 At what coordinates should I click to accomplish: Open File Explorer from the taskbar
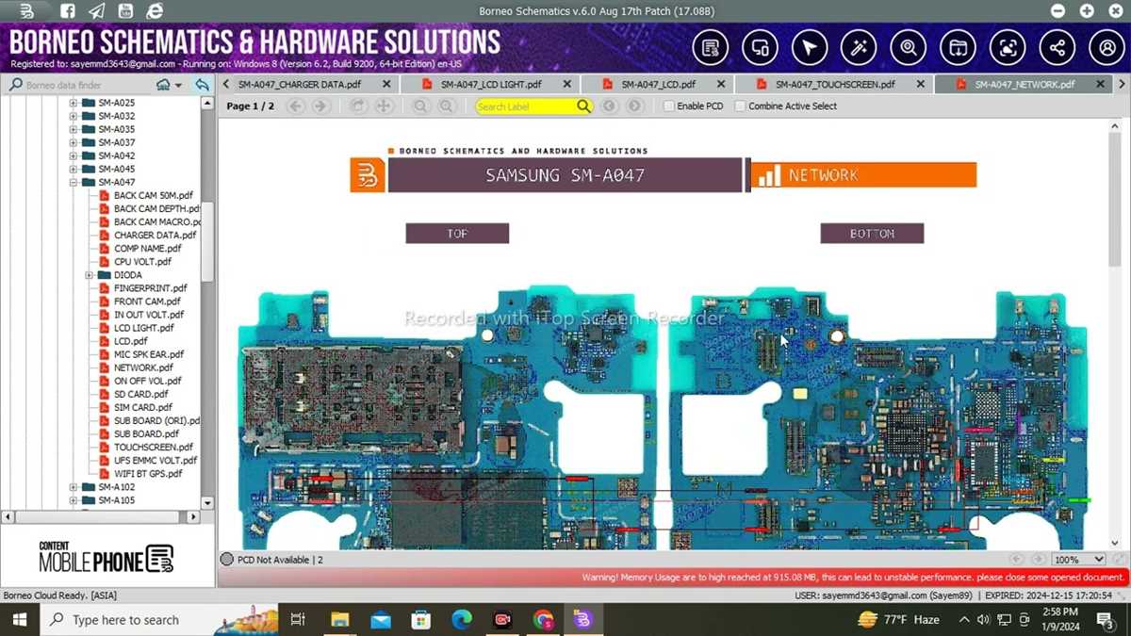point(339,619)
